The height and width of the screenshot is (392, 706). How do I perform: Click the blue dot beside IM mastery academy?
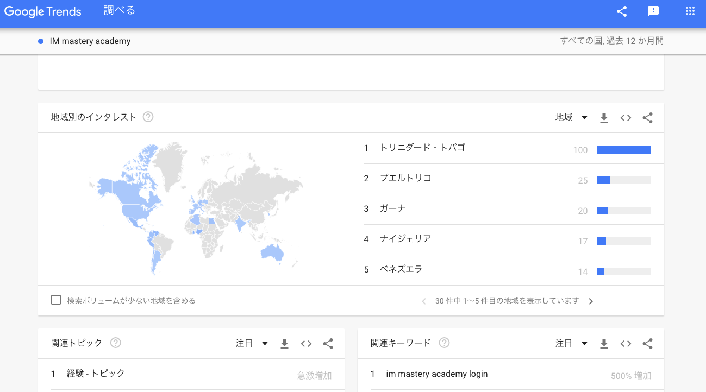[41, 41]
